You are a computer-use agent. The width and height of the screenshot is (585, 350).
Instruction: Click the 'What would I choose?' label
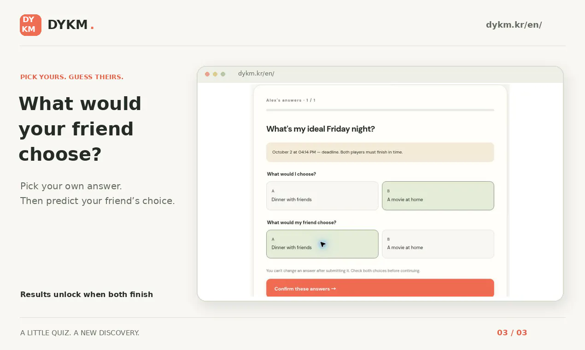click(292, 174)
